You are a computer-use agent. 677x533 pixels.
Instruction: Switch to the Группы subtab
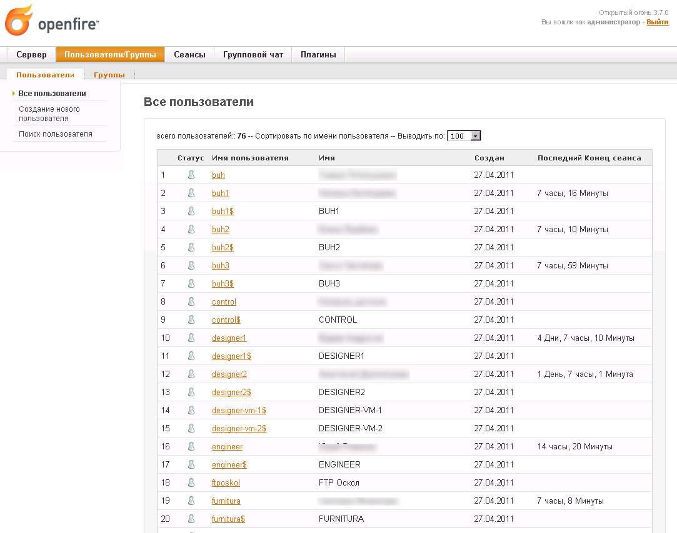point(109,75)
